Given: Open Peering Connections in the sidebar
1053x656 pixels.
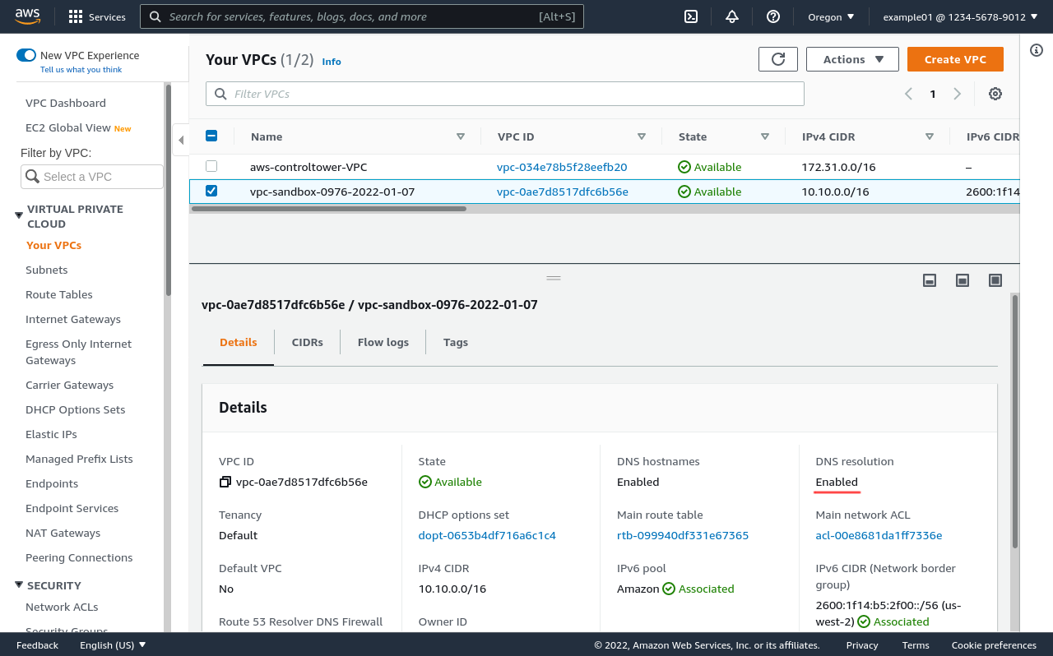Looking at the screenshot, I should [x=79, y=557].
